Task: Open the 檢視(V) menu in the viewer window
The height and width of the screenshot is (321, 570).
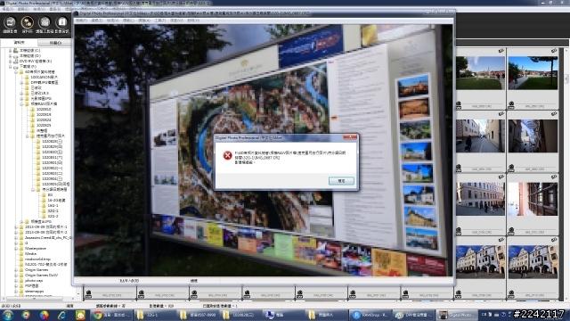Action: click(112, 21)
